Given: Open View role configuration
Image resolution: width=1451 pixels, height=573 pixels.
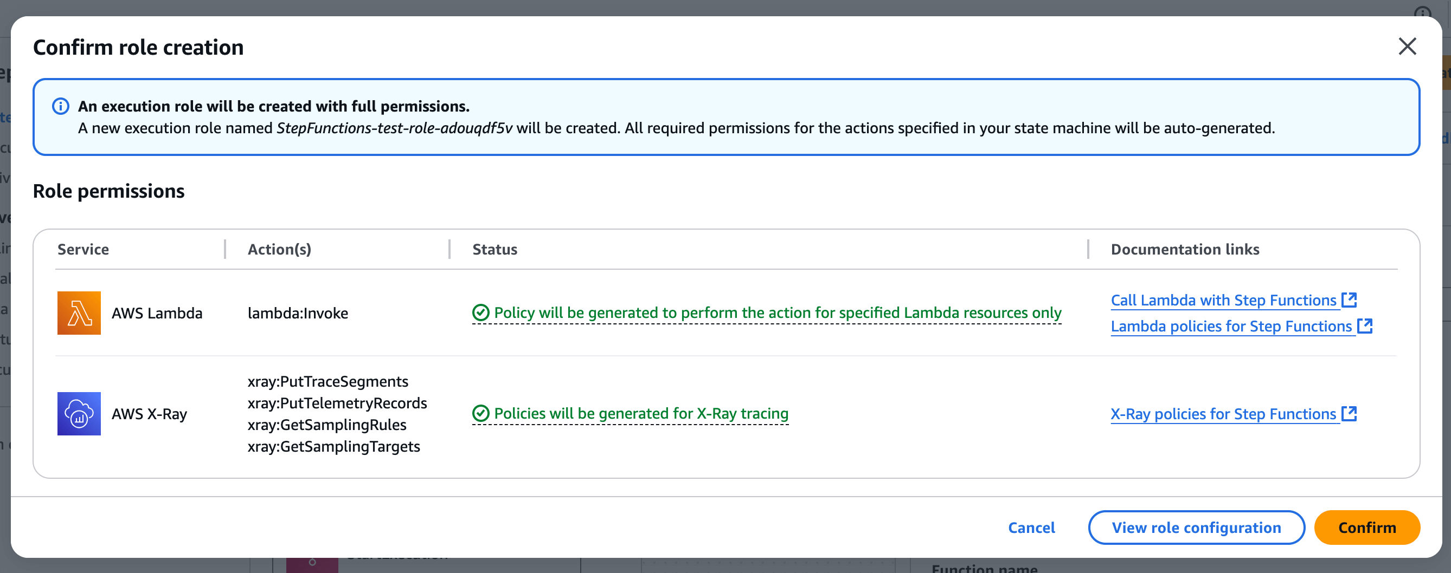Looking at the screenshot, I should click(x=1196, y=528).
